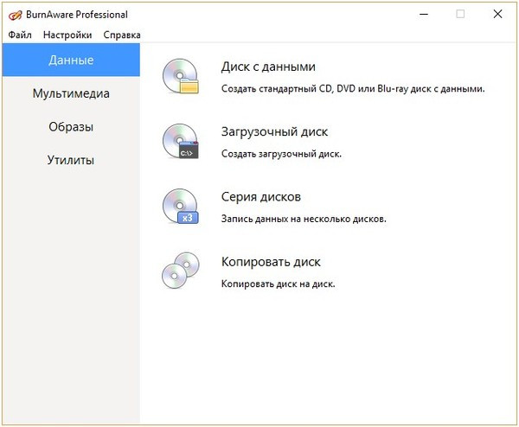Open the Настройки menu
519x427 pixels.
67,35
